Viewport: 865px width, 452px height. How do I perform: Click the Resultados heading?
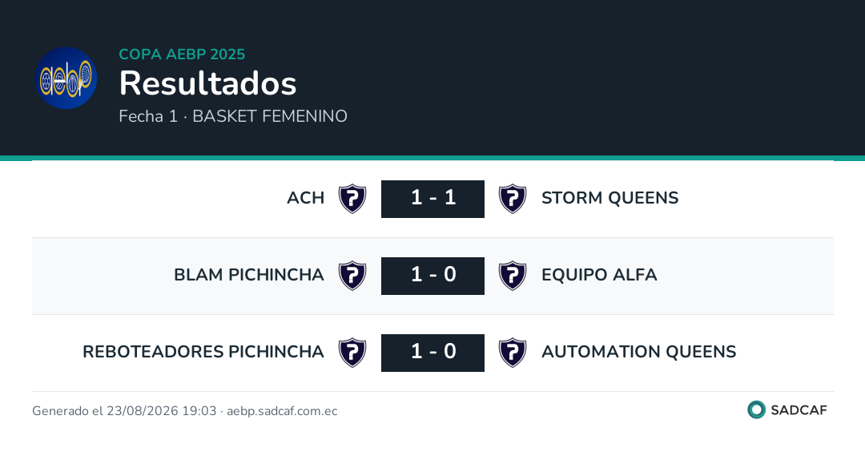click(208, 83)
